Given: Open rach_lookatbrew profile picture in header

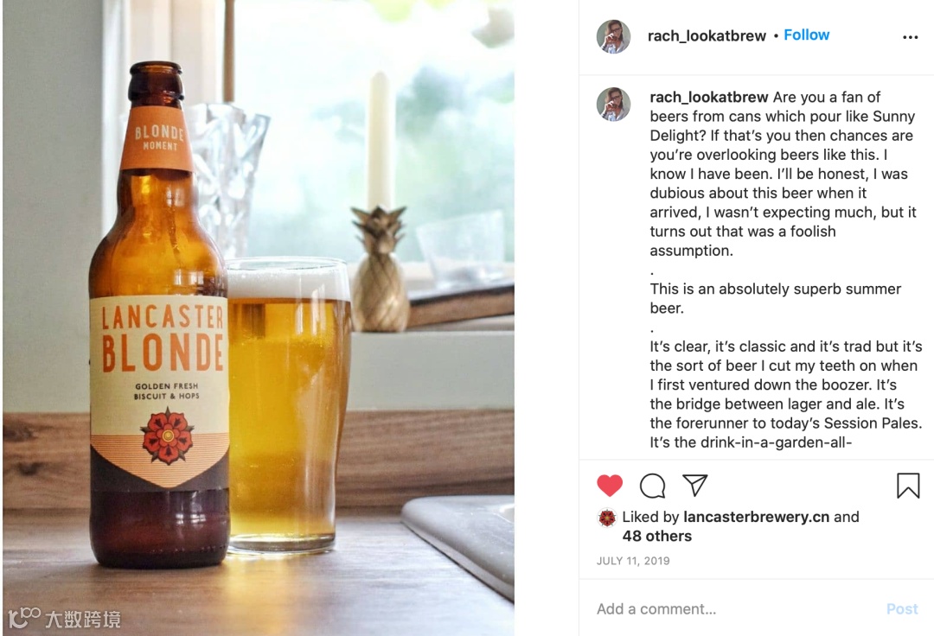Looking at the screenshot, I should coord(613,36).
